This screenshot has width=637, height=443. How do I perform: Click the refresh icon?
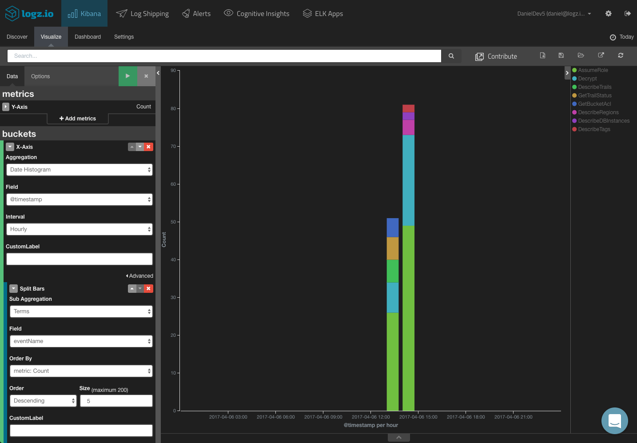coord(621,56)
